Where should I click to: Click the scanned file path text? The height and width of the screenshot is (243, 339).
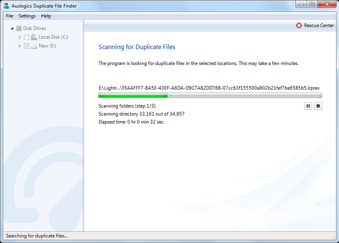209,88
